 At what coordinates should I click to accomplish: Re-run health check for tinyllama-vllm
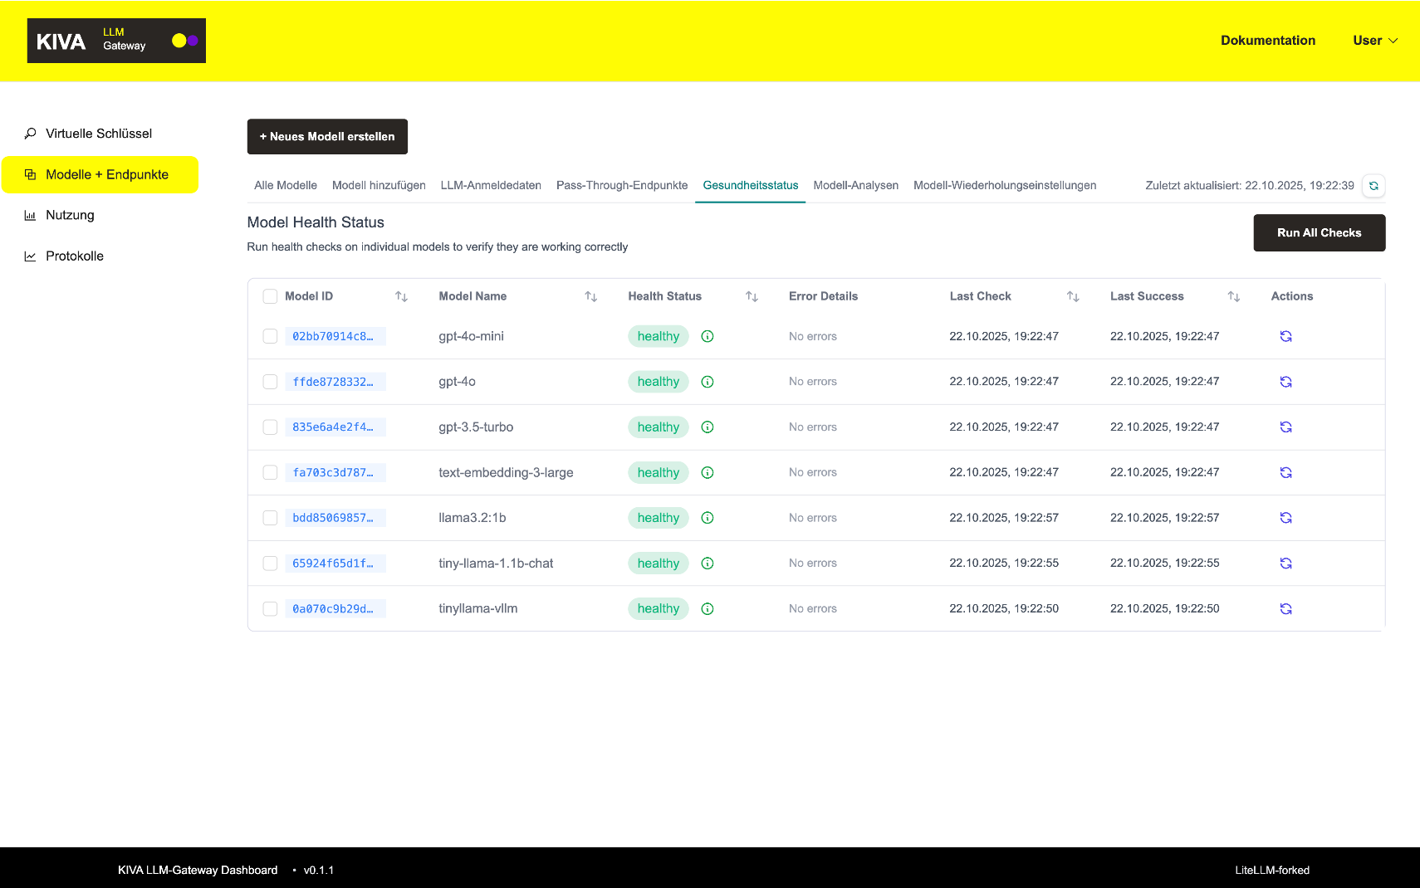pos(1285,608)
